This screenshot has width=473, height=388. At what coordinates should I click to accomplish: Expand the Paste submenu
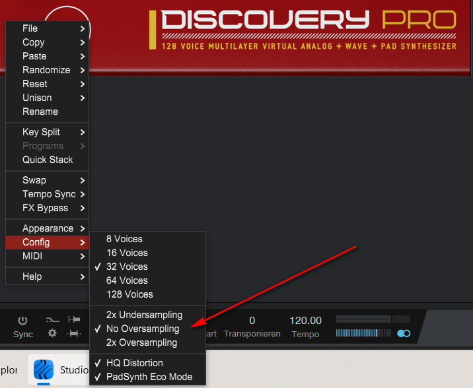(x=48, y=56)
